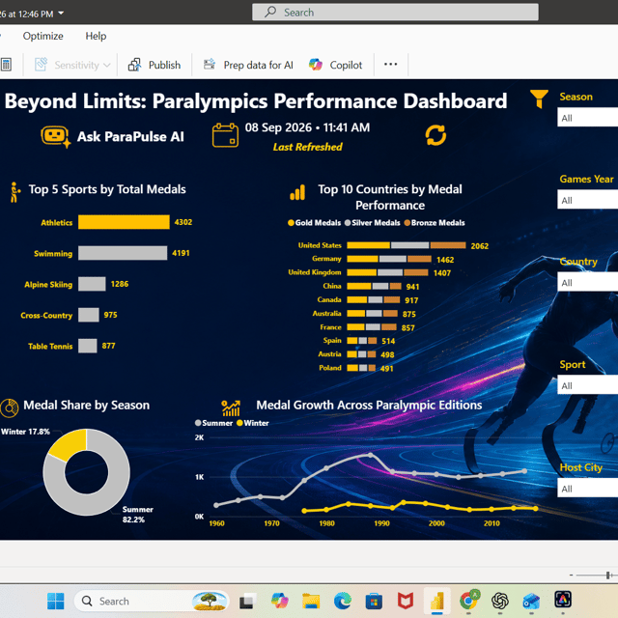Open Microsoft Store from the taskbar
The width and height of the screenshot is (618, 618).
coord(374,601)
